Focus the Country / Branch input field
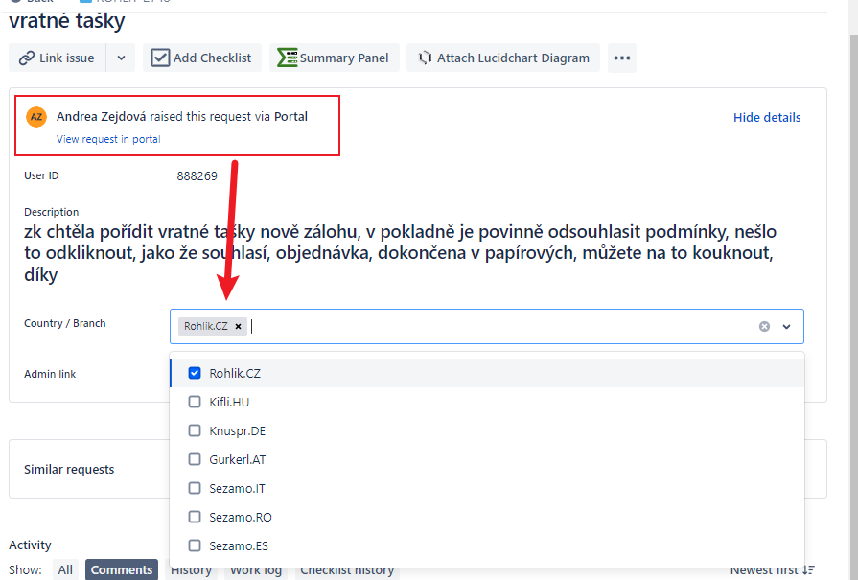The width and height of the screenshot is (858, 580). (486, 327)
